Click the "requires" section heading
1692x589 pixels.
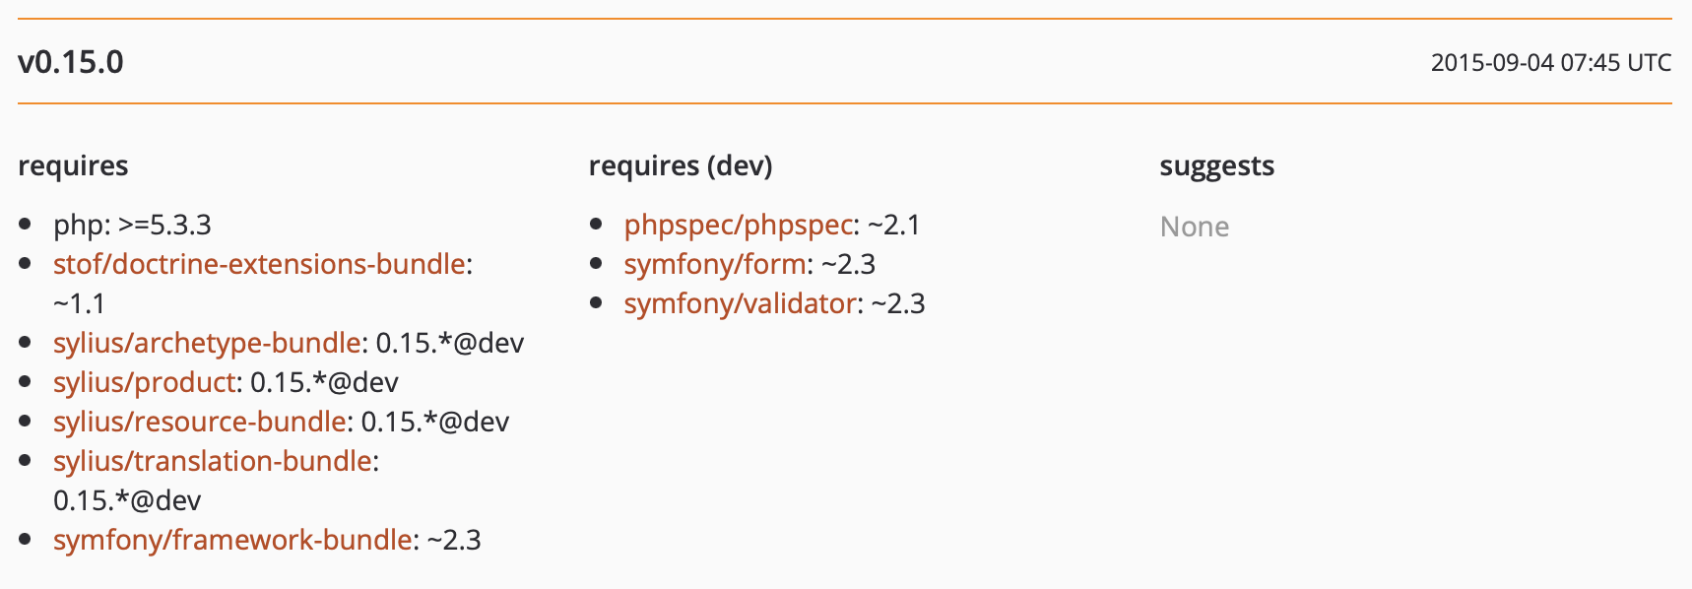(73, 165)
